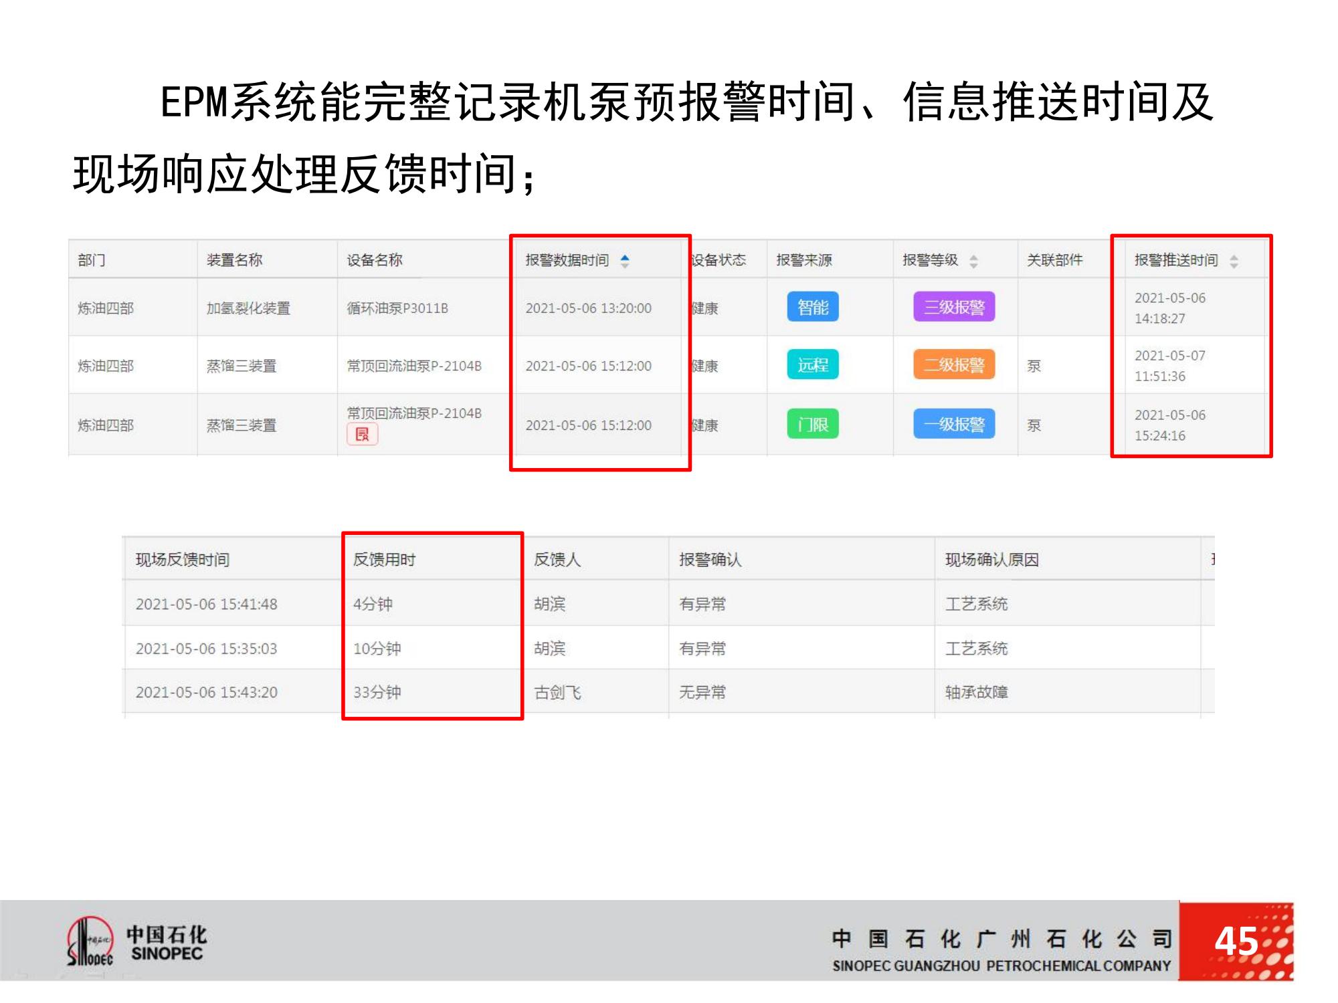Click the 设备名称 column header
This screenshot has width=1338, height=1003.
click(x=374, y=260)
